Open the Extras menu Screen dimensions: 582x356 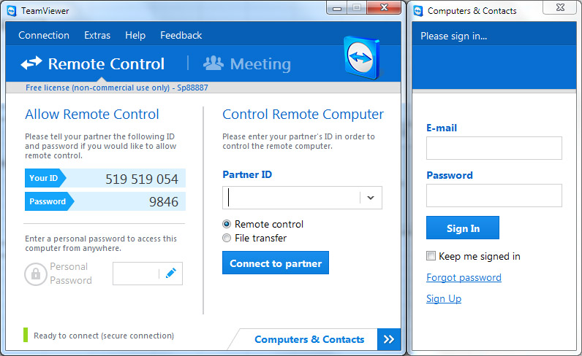[97, 35]
